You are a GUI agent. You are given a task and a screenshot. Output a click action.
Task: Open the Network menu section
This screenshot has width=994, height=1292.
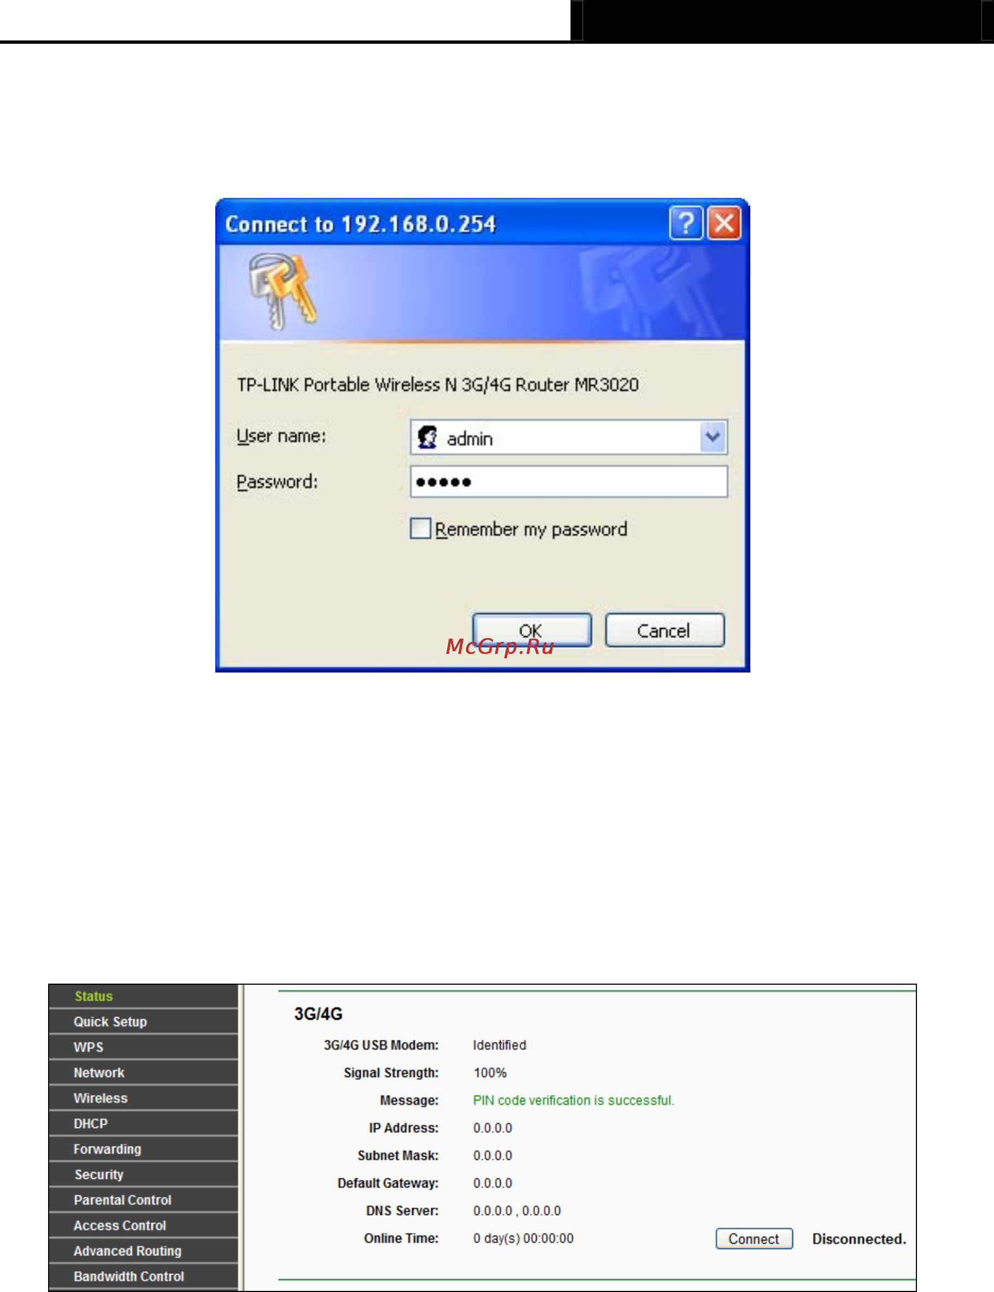coord(144,1073)
